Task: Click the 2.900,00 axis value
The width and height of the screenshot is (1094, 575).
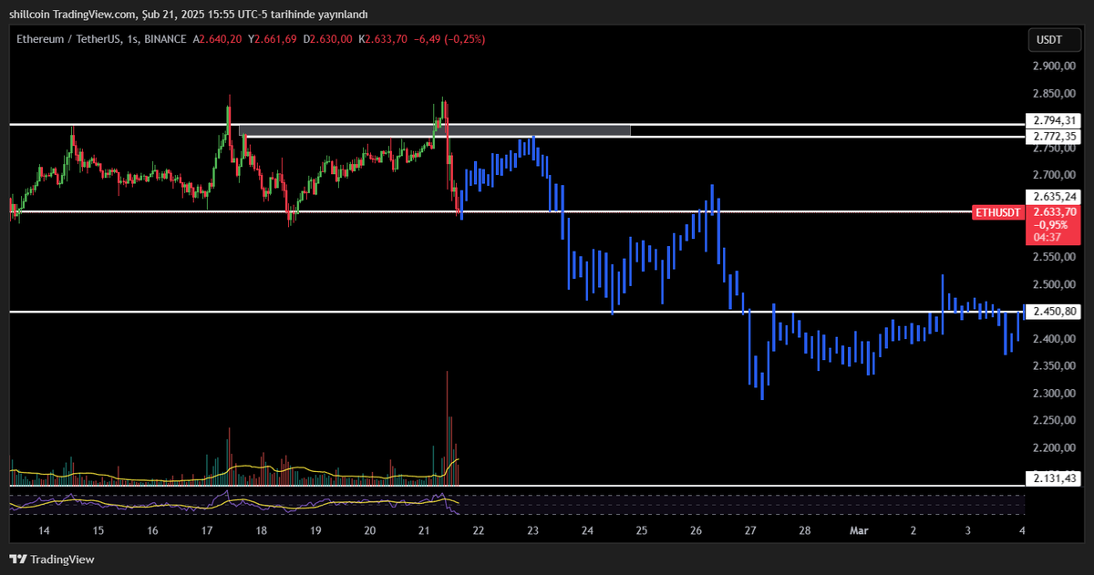Action: click(1055, 67)
